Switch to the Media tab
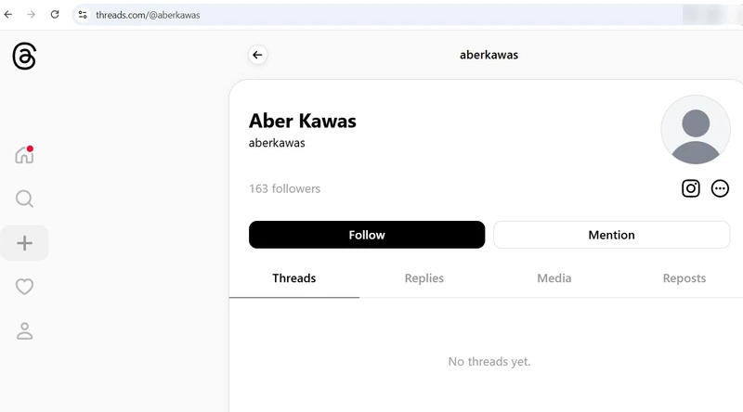 pyautogui.click(x=554, y=278)
